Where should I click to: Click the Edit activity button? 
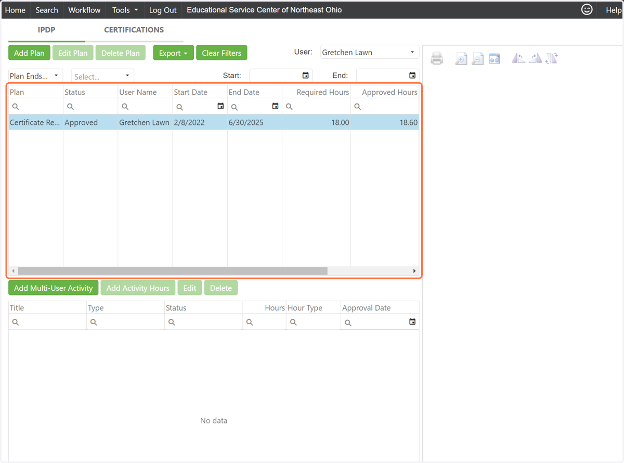pos(190,288)
